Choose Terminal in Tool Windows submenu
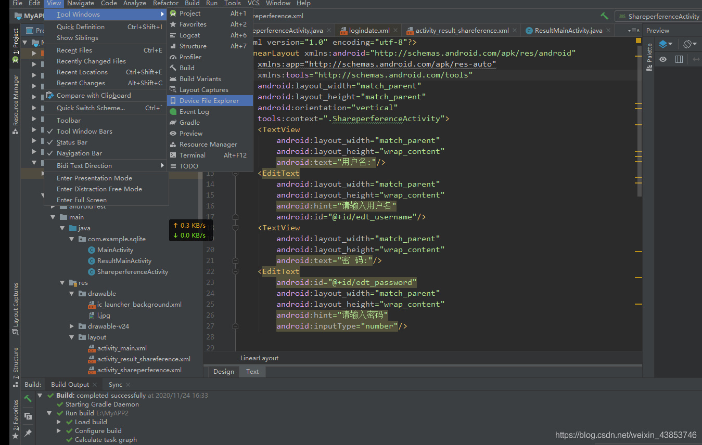Screen dimensions: 702x445 210,155
